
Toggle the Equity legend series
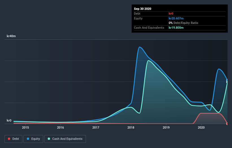[33, 139]
